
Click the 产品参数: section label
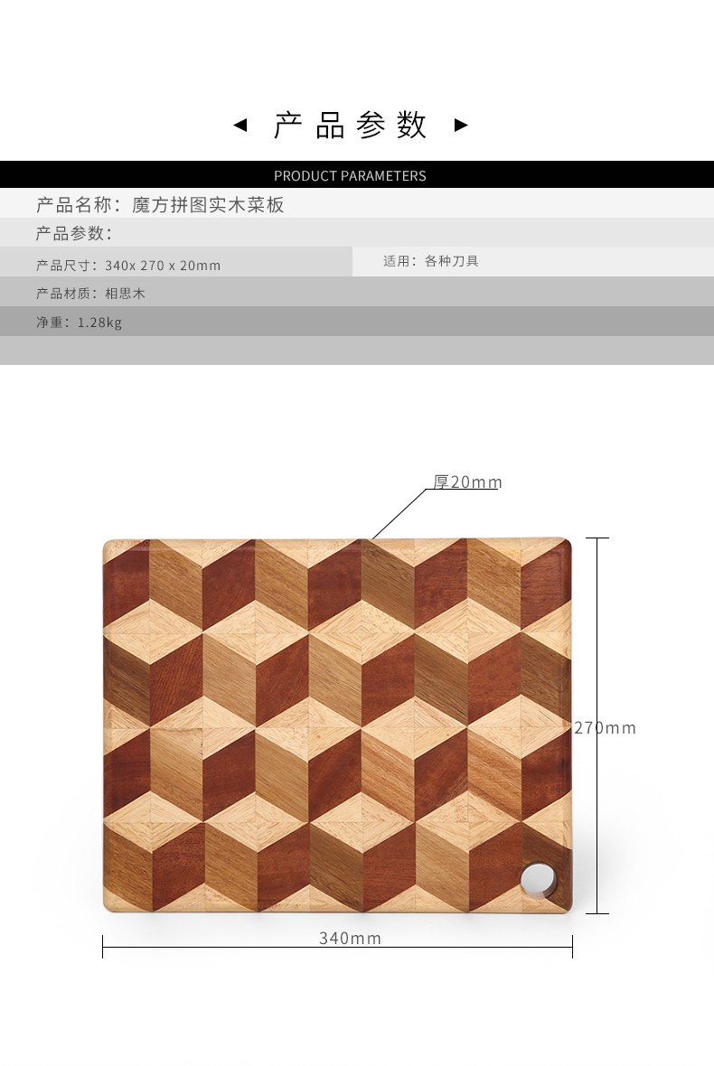pos(73,233)
